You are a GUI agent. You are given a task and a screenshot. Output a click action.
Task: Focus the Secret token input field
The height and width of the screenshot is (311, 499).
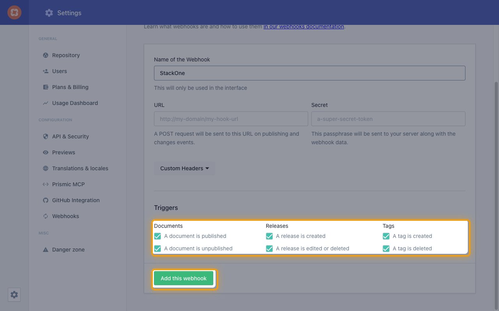388,119
